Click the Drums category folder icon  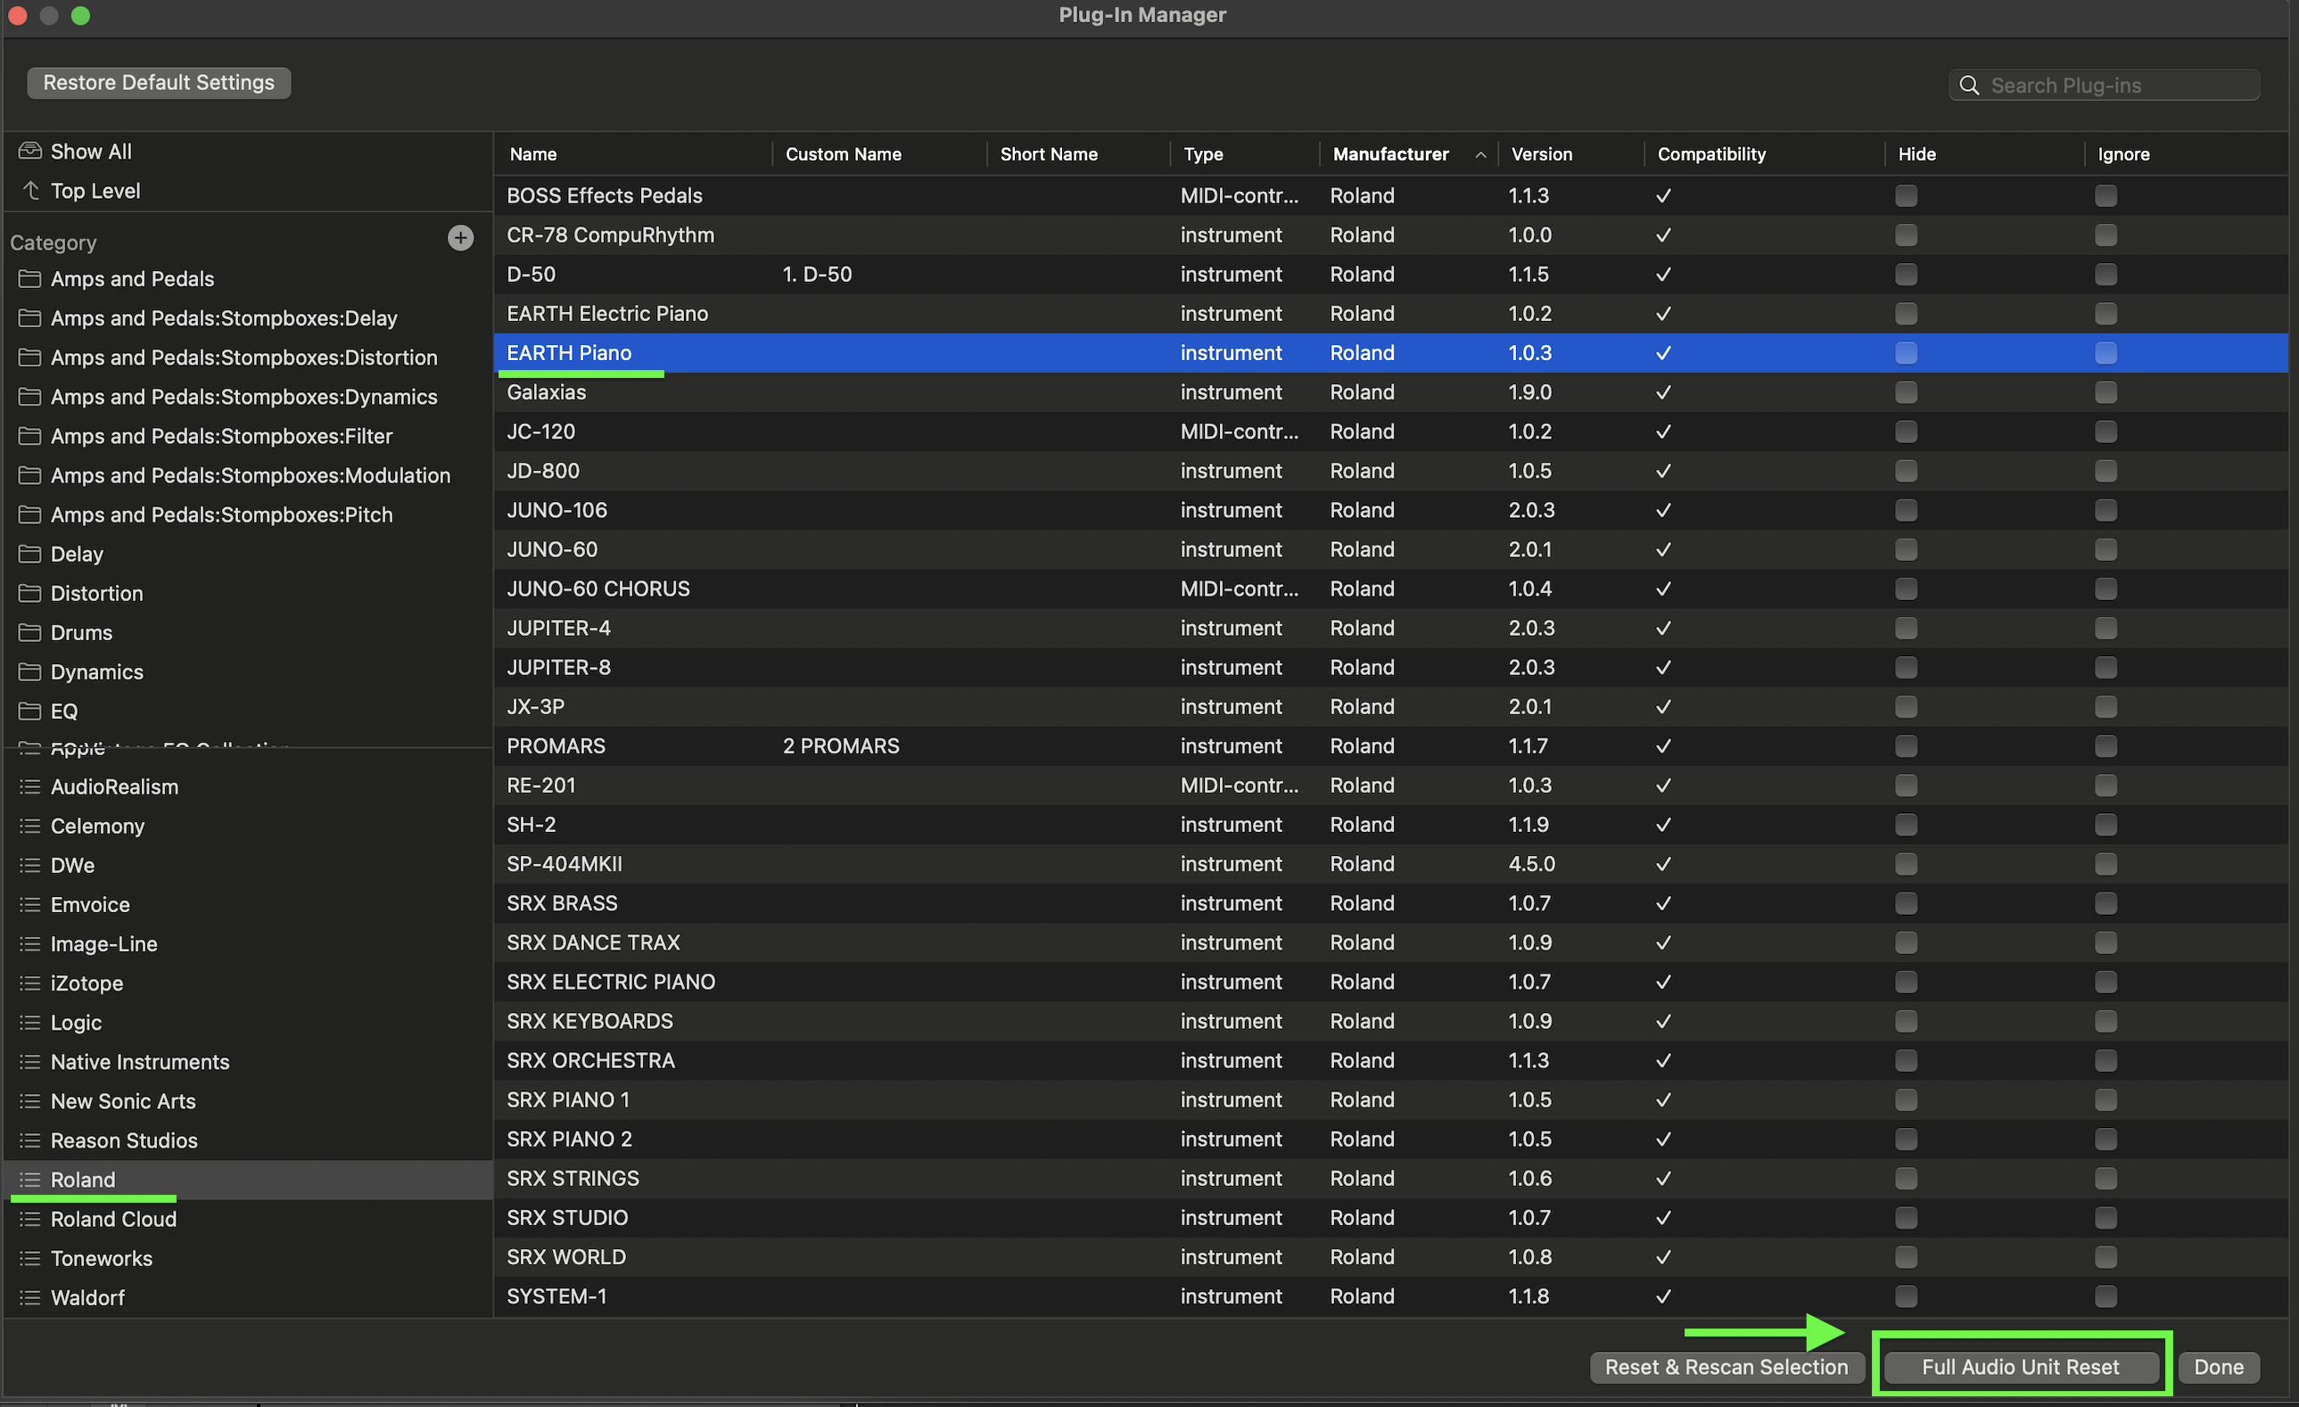[x=29, y=632]
